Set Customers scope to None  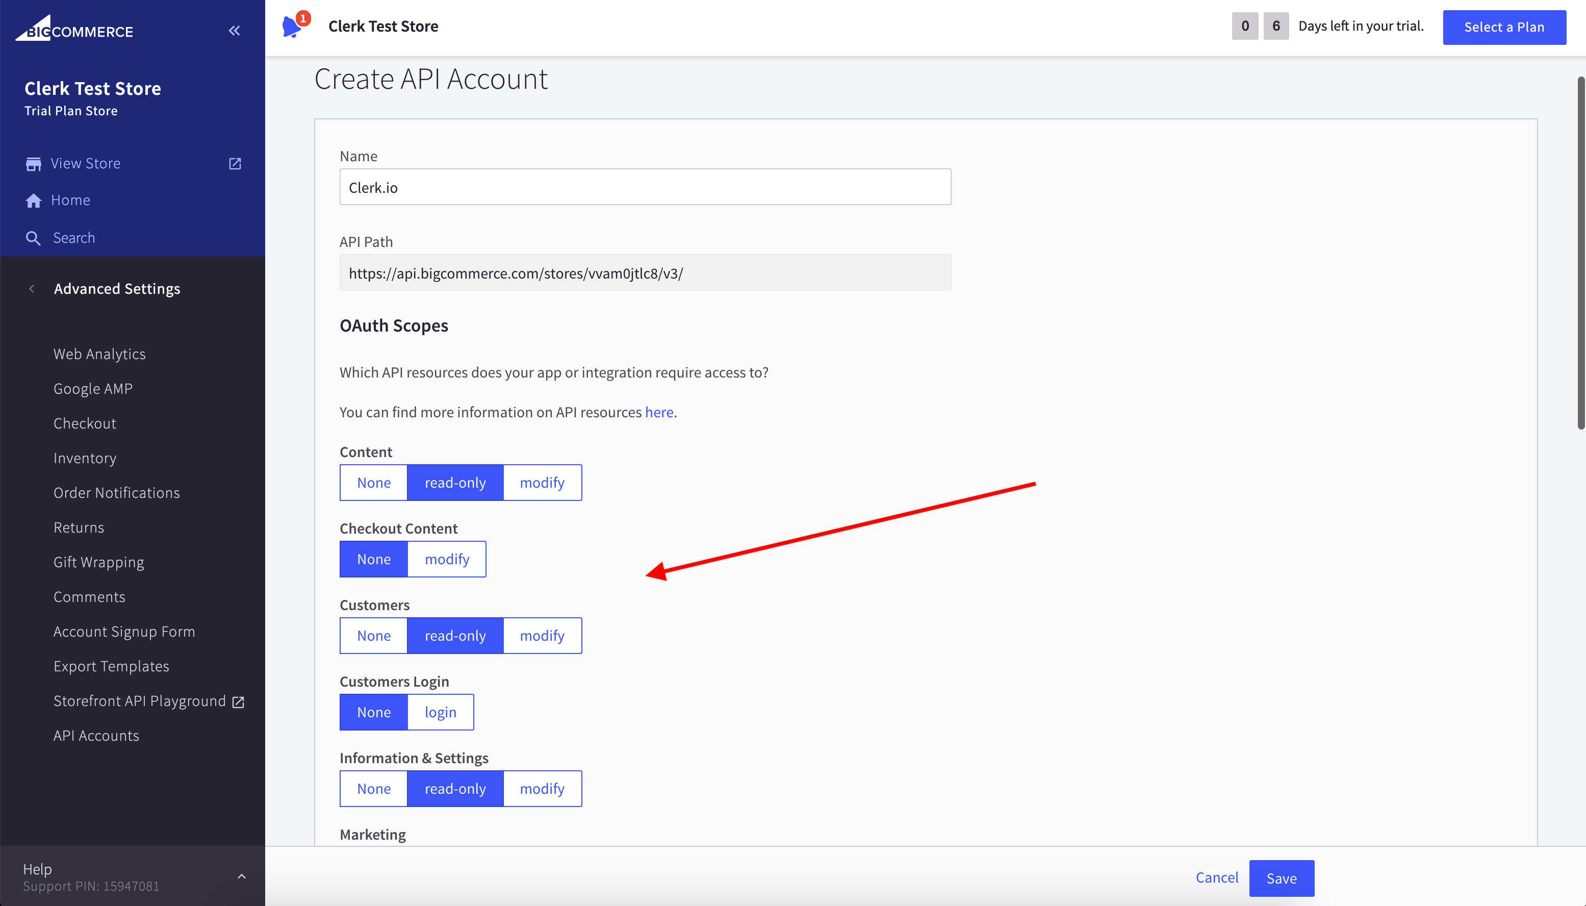373,635
